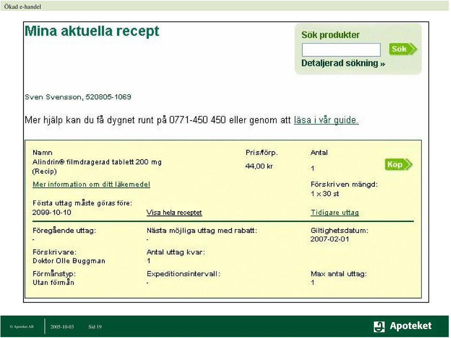Click the Expeditionsintervall label
Image resolution: width=451 pixels, height=338 pixels.
[x=183, y=274]
